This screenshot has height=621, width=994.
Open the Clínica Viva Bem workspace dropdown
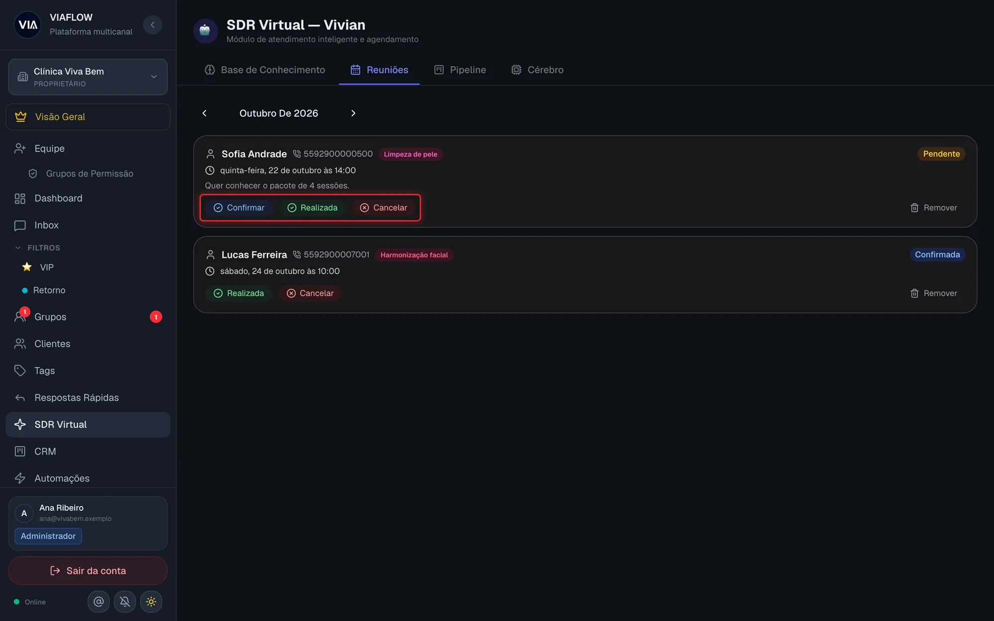click(88, 77)
